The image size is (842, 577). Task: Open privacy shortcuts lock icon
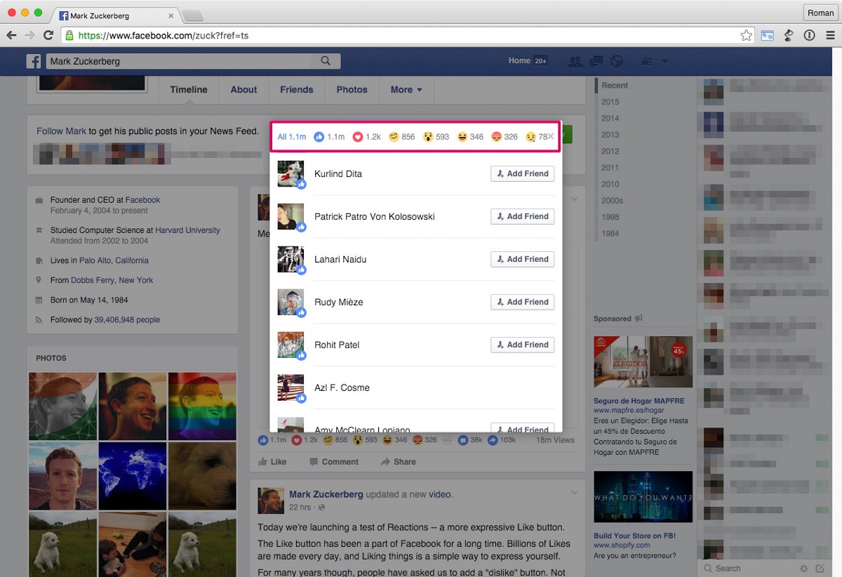click(x=647, y=62)
